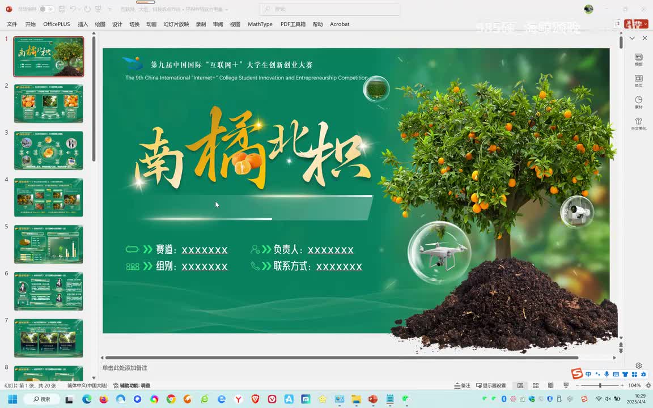Open the PDF工具箱 tab
653x408 pixels.
point(292,24)
